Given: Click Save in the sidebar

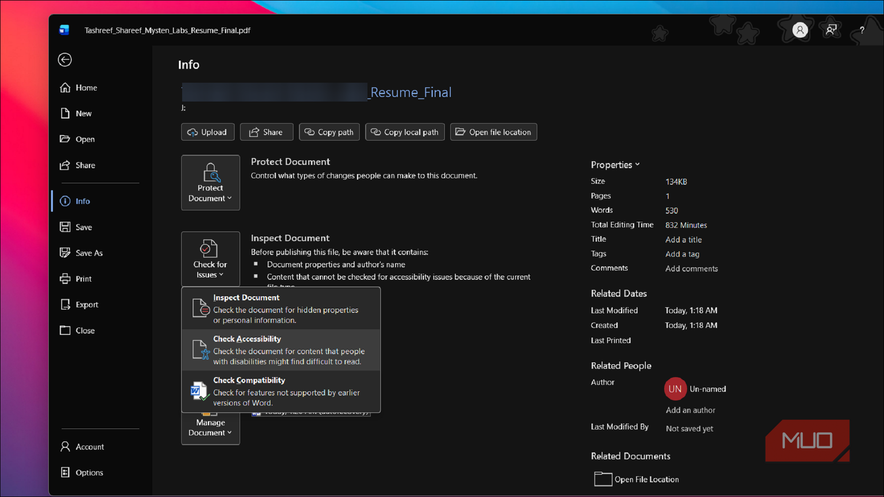Looking at the screenshot, I should click(76, 227).
